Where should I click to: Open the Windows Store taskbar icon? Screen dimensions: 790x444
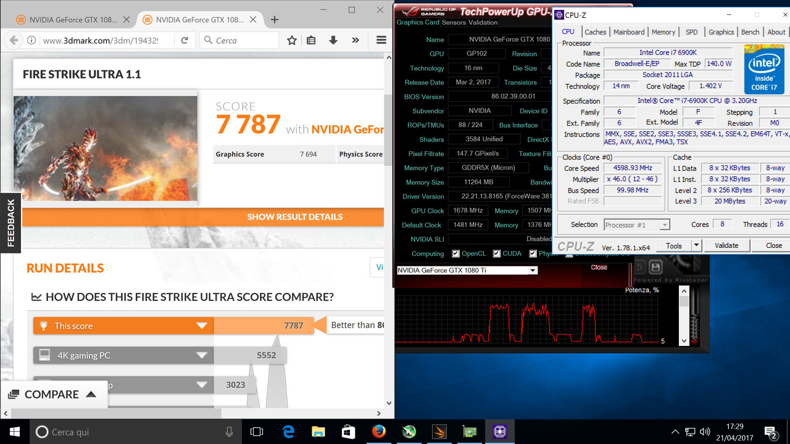click(x=349, y=432)
